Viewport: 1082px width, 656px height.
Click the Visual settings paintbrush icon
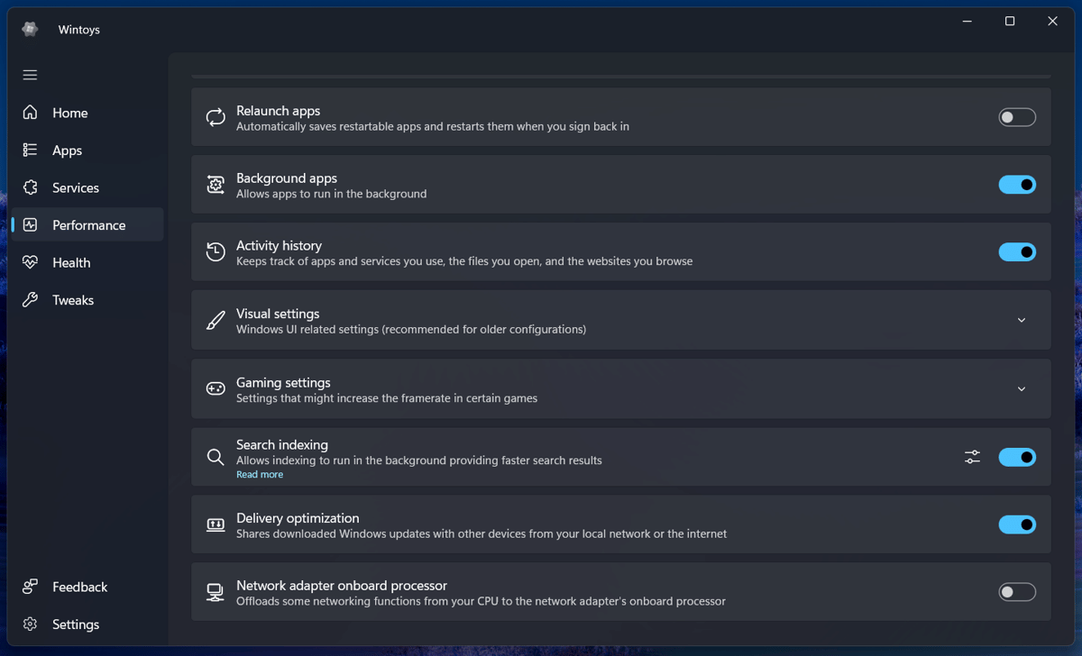tap(215, 319)
